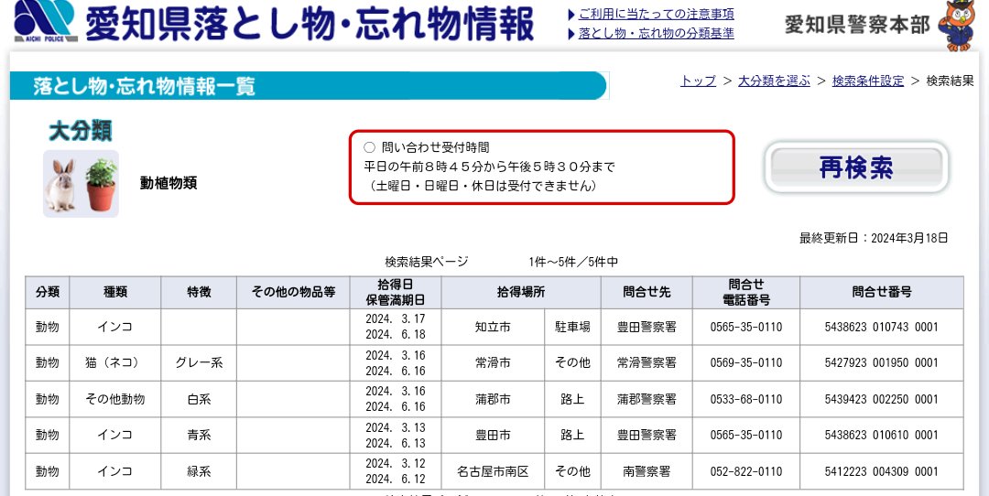Open 落とし物・忘れ物の分類基準 link

click(656, 34)
